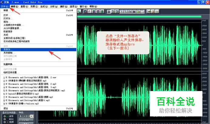Click the green horizontal zoom range bar
Image resolution: width=210 pixels, height=124 pixels.
click(x=139, y=17)
